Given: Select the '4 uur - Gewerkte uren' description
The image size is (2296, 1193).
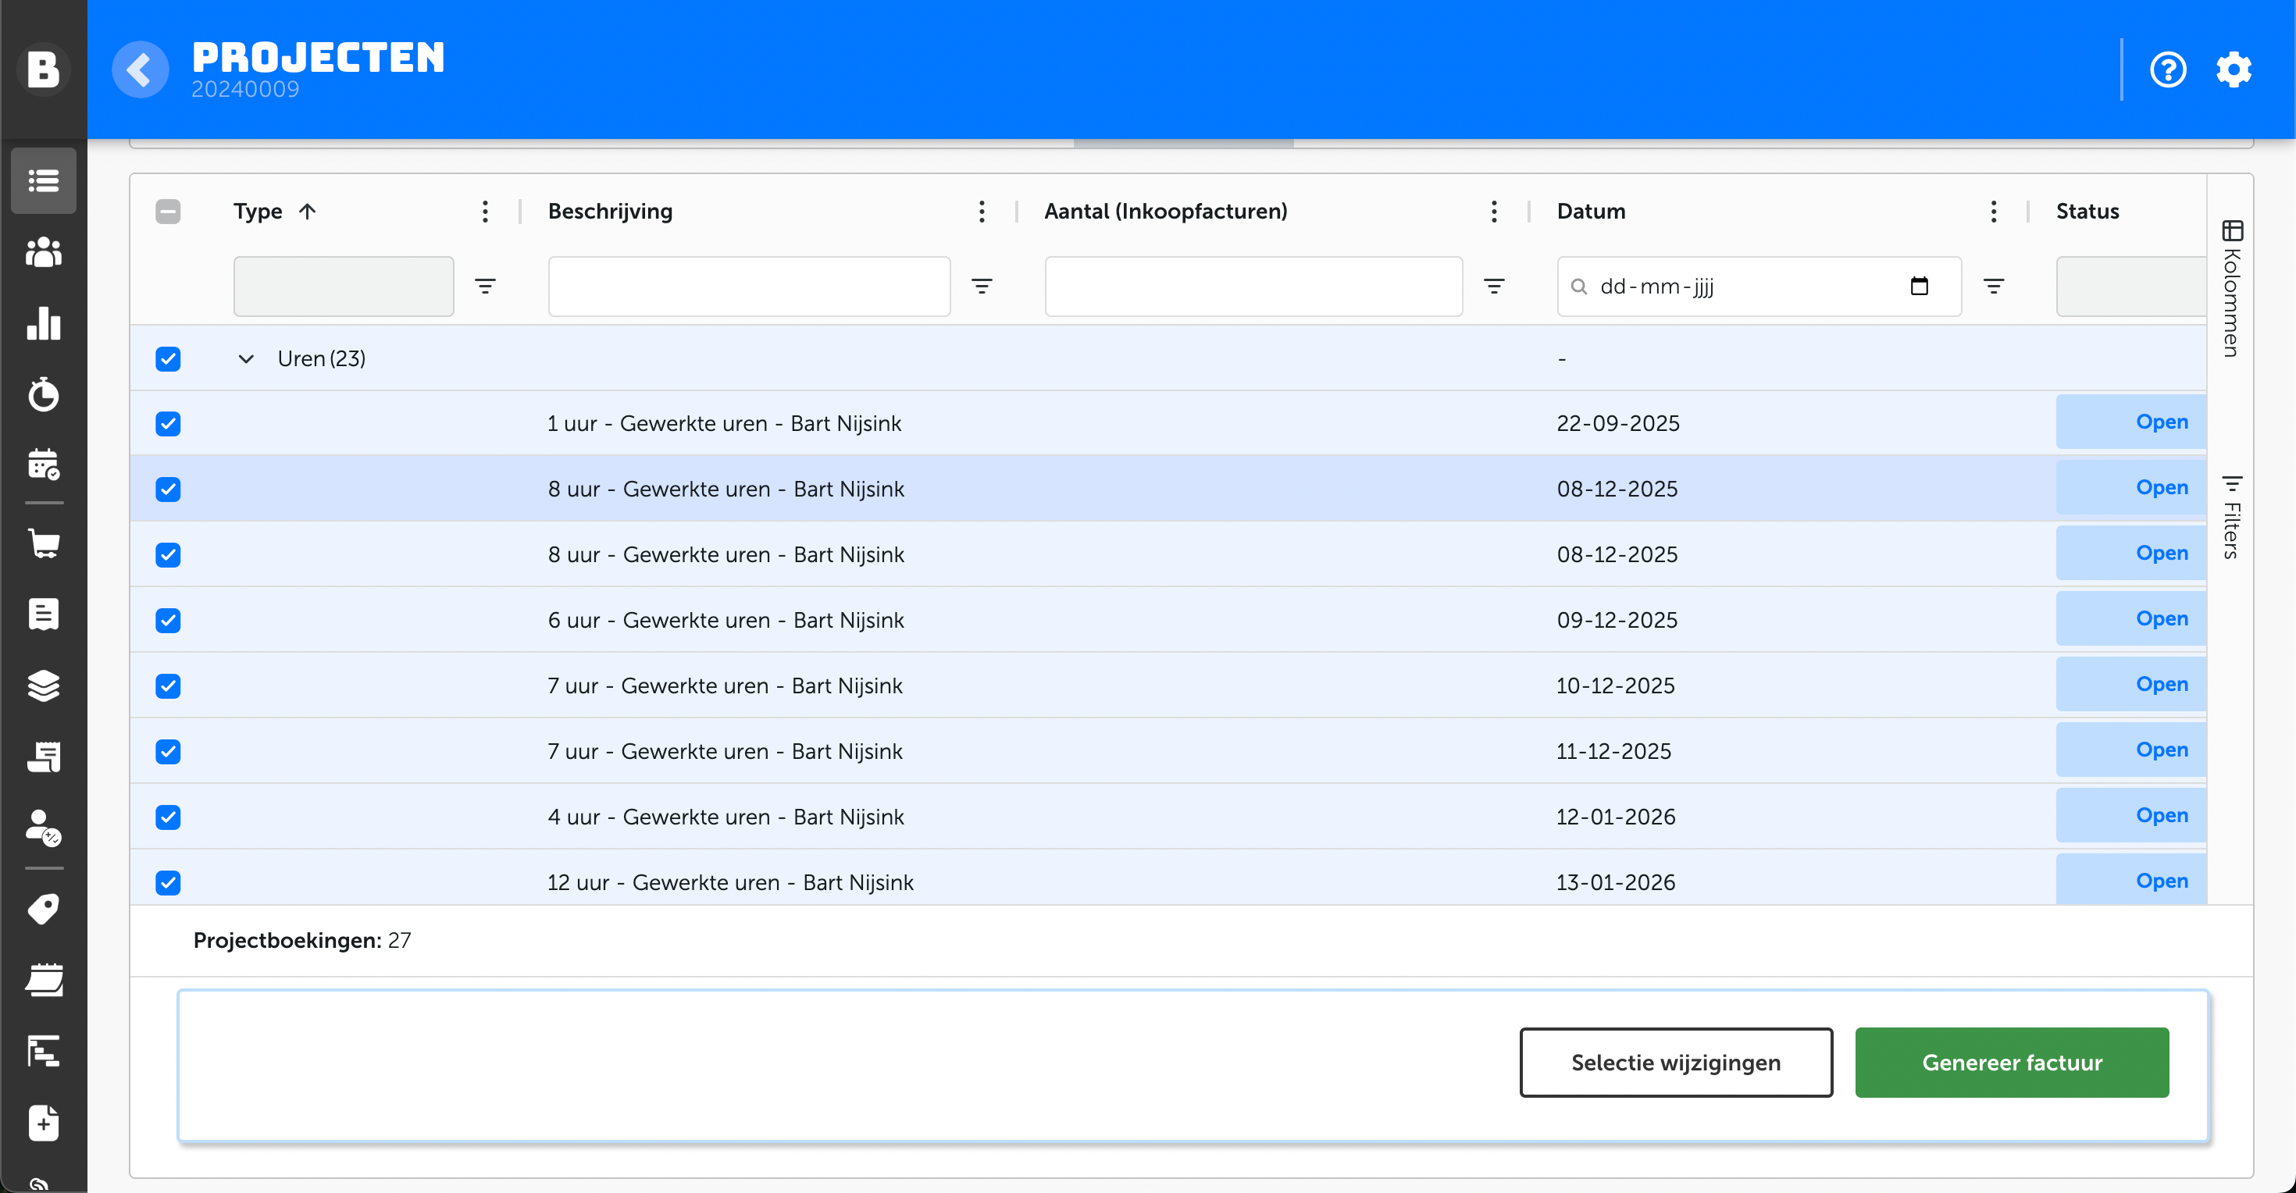Looking at the screenshot, I should (726, 817).
